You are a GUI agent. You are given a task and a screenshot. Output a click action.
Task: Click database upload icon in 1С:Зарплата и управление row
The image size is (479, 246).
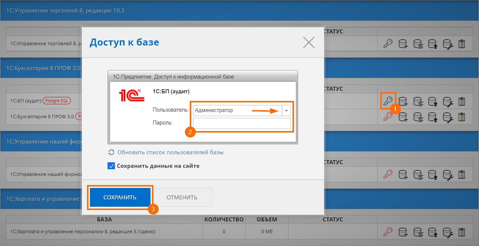[x=433, y=232]
